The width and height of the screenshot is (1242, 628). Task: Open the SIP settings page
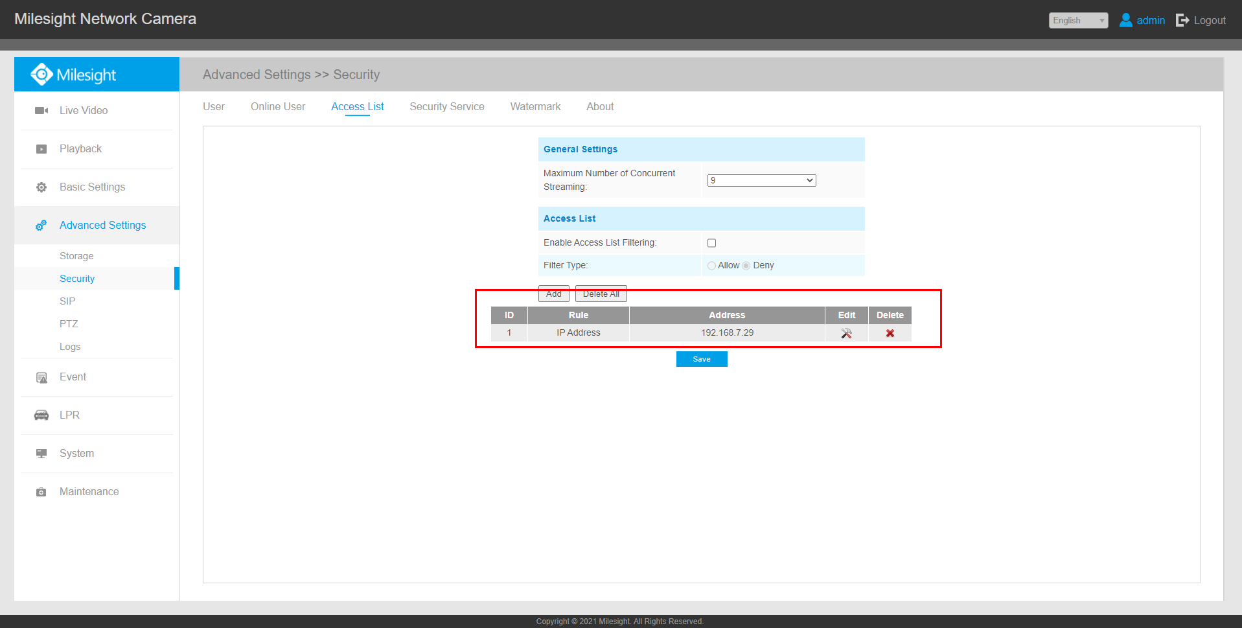coord(67,301)
